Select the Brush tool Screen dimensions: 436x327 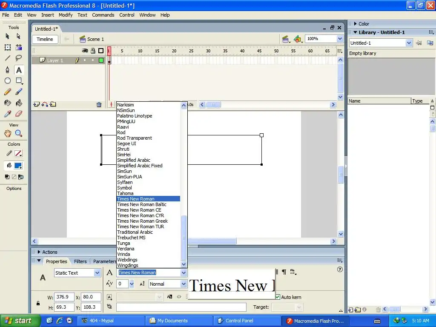[19, 92]
